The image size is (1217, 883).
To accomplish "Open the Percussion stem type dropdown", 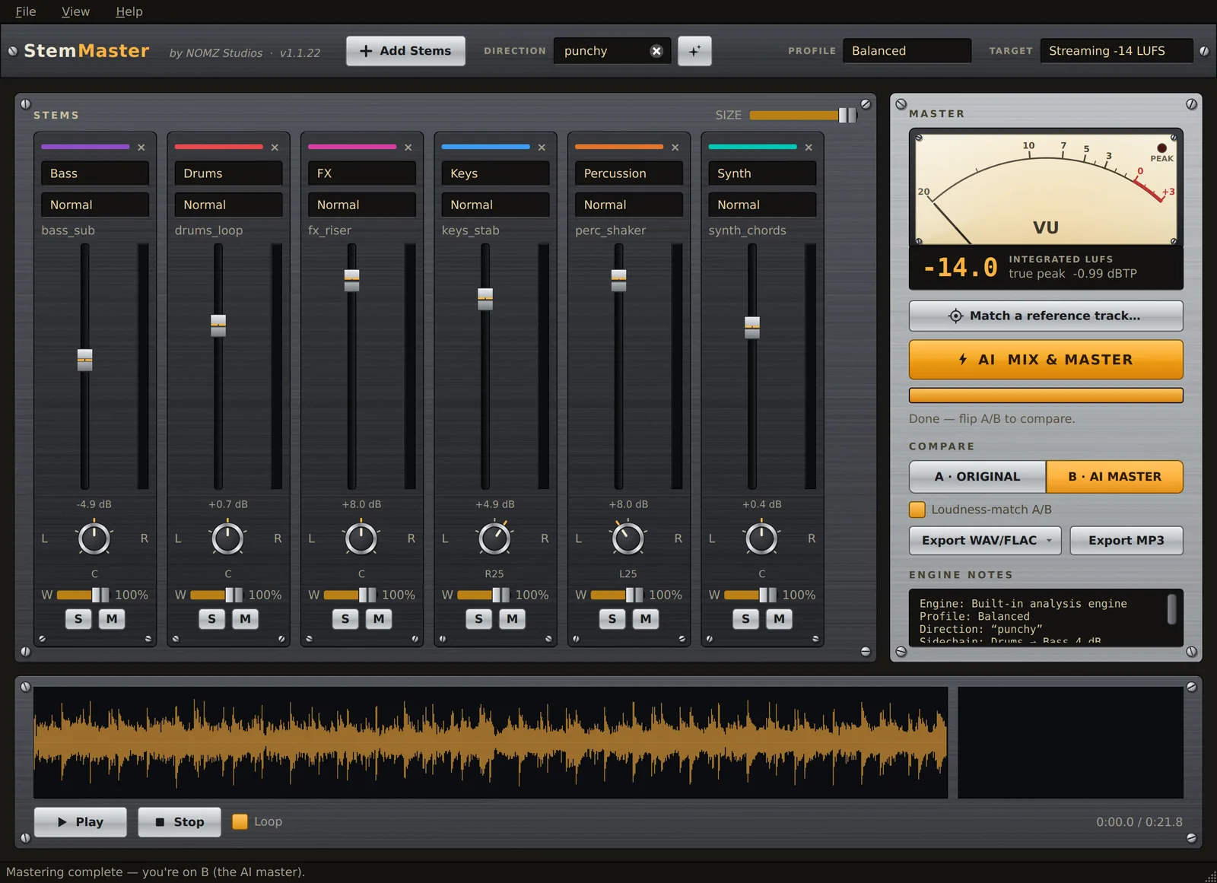I will (x=628, y=173).
